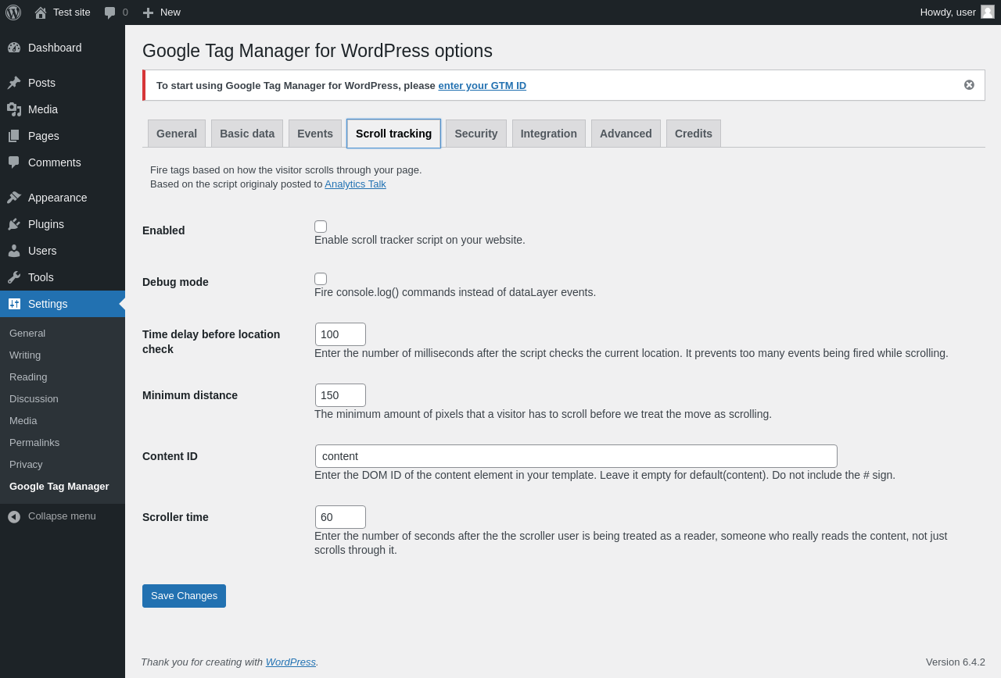Click the WordPress logo icon
This screenshot has height=678, width=1001.
tap(13, 12)
